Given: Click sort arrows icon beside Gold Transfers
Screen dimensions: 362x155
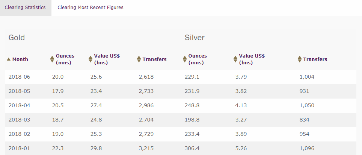Looking at the screenshot, I should click(139, 59).
